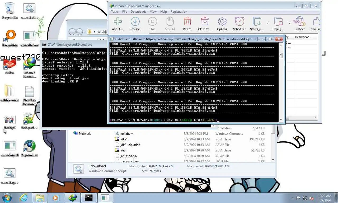Click the taskbar clock showing 10:20 AM
Viewport: 338px width, 203px height.
(324, 198)
